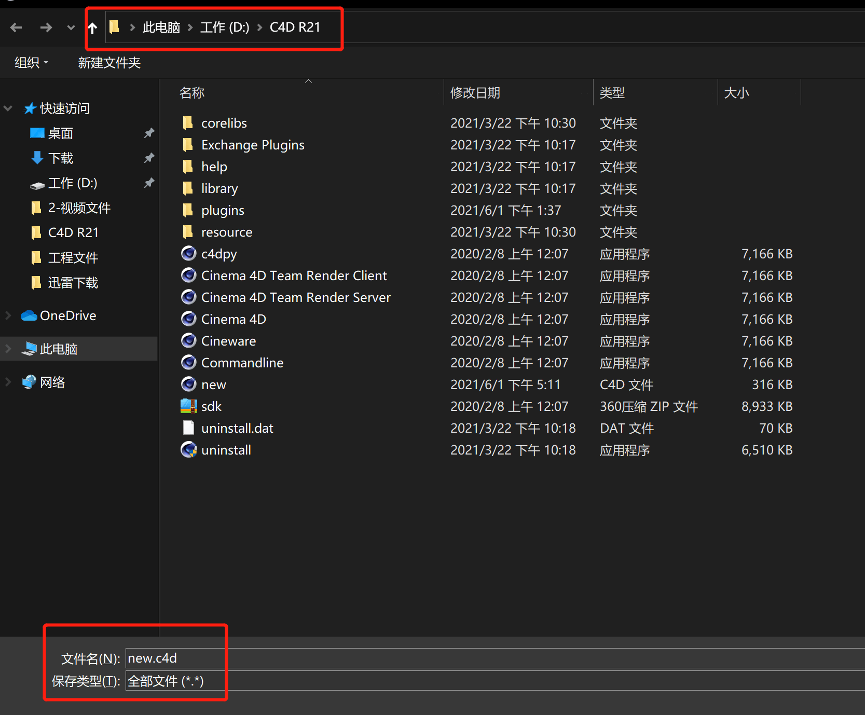The width and height of the screenshot is (865, 715).
Task: Select the Commandline application icon
Action: coord(189,362)
